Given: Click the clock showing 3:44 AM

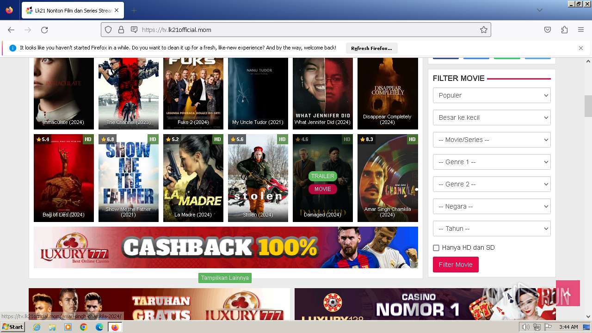Looking at the screenshot, I should coord(568,327).
